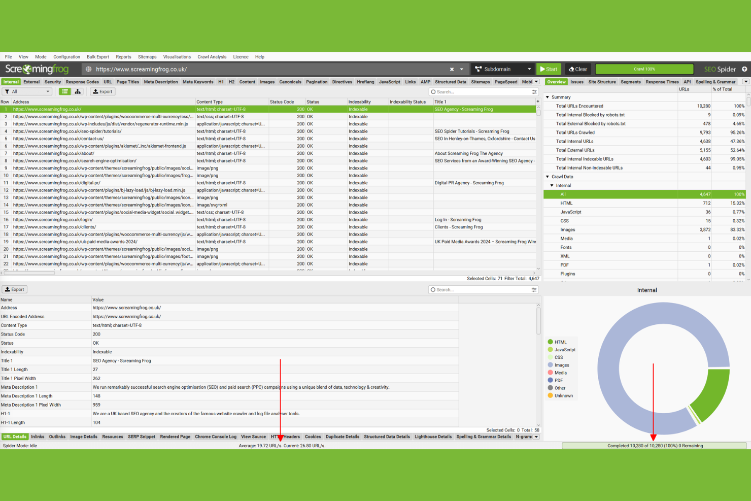Viewport: 751px width, 501px height.
Task: Switch to tree view icon
Action: coord(78,92)
